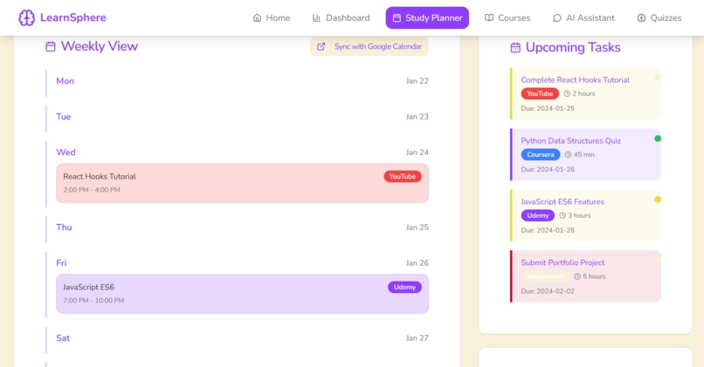Click the LearnSphere brand name link

coord(73,18)
